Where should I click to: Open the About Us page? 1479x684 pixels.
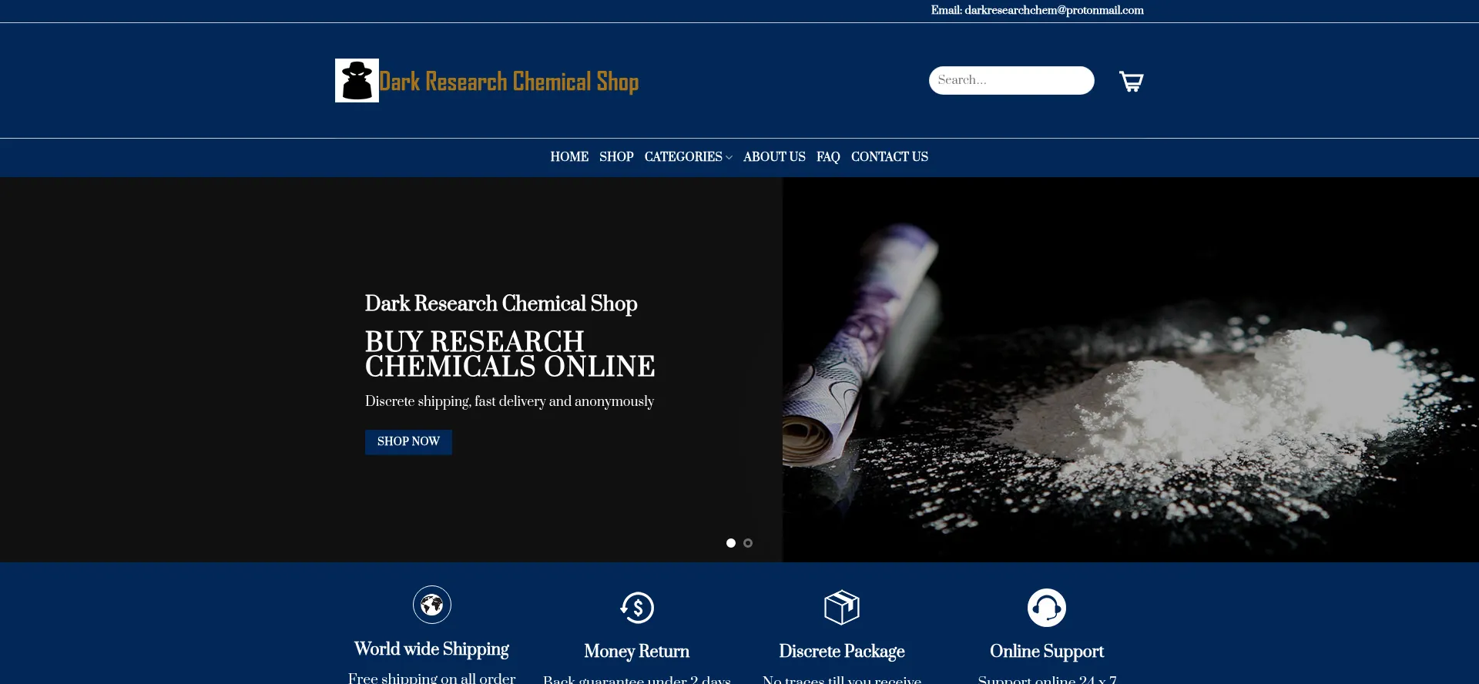(x=774, y=157)
